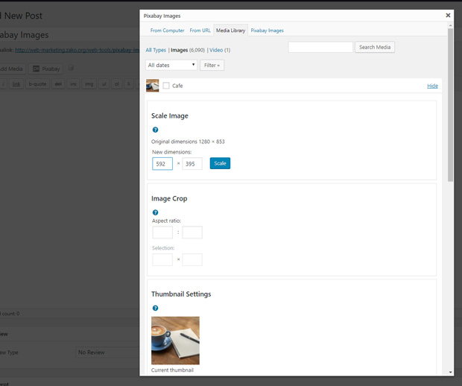Viewport: 462px width, 386px height.
Task: Click the Cafe thumbnail in the media row
Action: pos(152,86)
